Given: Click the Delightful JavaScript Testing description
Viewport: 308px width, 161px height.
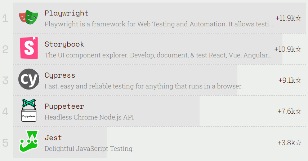Looking at the screenshot, I should tap(89, 148).
